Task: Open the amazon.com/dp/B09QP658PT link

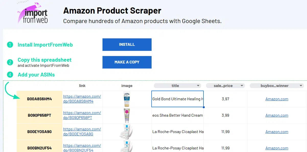Action: [x=82, y=115]
